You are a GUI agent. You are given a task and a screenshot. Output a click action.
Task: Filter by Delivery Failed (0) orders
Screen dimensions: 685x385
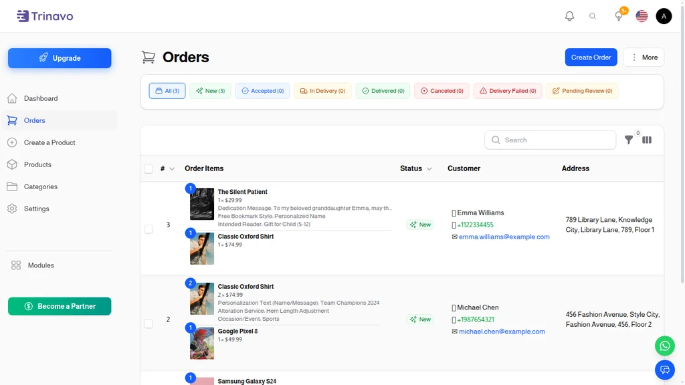(508, 91)
